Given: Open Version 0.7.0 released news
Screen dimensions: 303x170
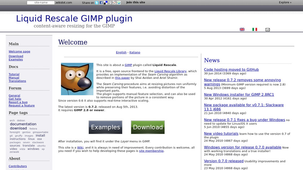Looking at the screenshot, I should [224, 161].
